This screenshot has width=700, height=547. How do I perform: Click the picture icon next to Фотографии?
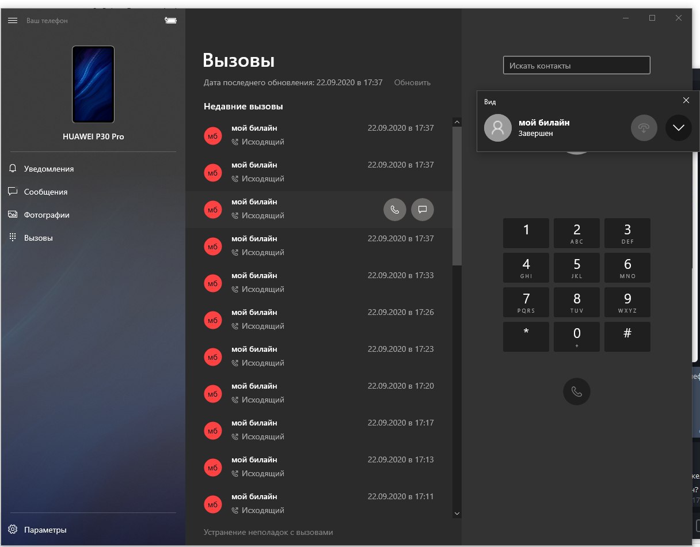click(13, 215)
